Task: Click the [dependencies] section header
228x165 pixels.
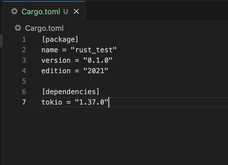Action: coord(71,92)
